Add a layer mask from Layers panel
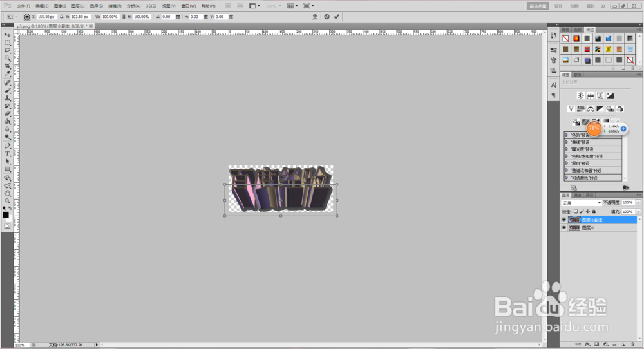The height and width of the screenshot is (349, 644). click(x=596, y=344)
